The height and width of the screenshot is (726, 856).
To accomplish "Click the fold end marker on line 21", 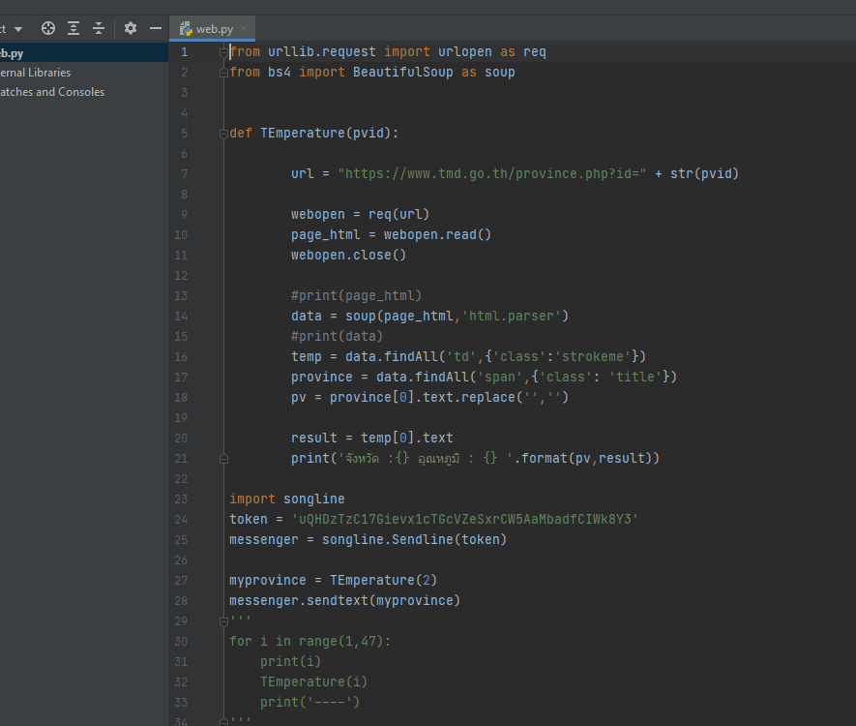I will (x=223, y=459).
